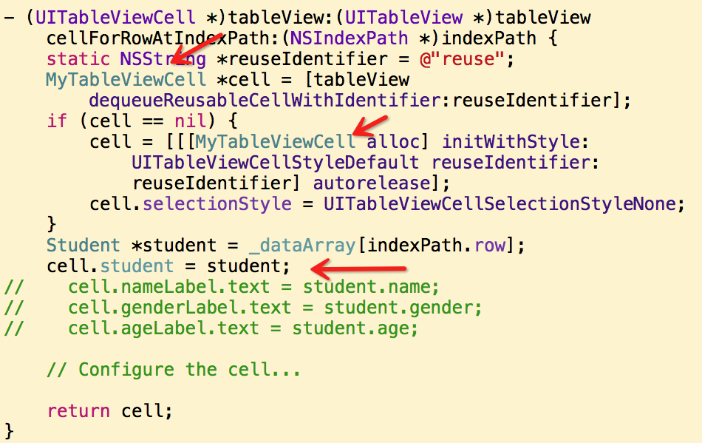
Task: Click the cellForRowAtIndexPath method name
Action: (158, 38)
